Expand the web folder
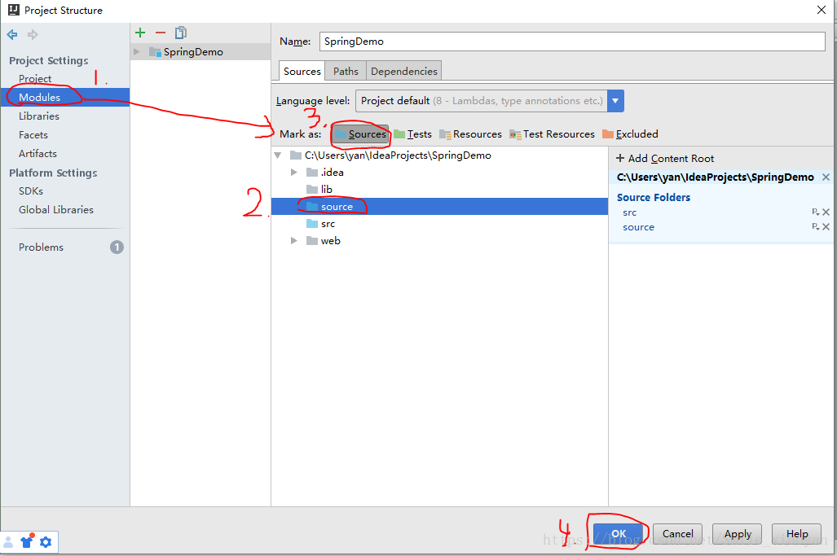The image size is (837, 556). tap(293, 241)
